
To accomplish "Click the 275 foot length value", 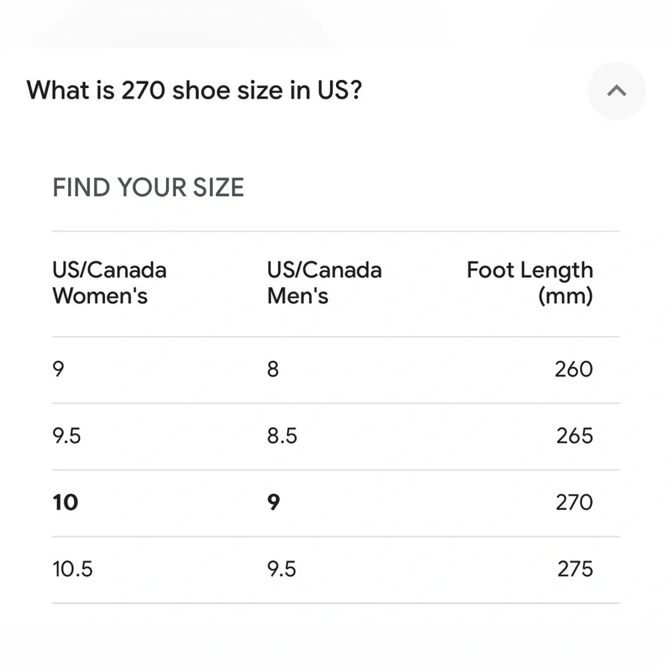I will tap(575, 569).
